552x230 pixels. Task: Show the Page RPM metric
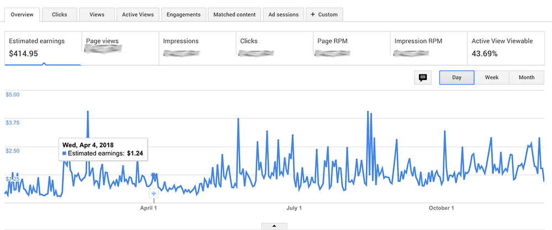pyautogui.click(x=351, y=48)
